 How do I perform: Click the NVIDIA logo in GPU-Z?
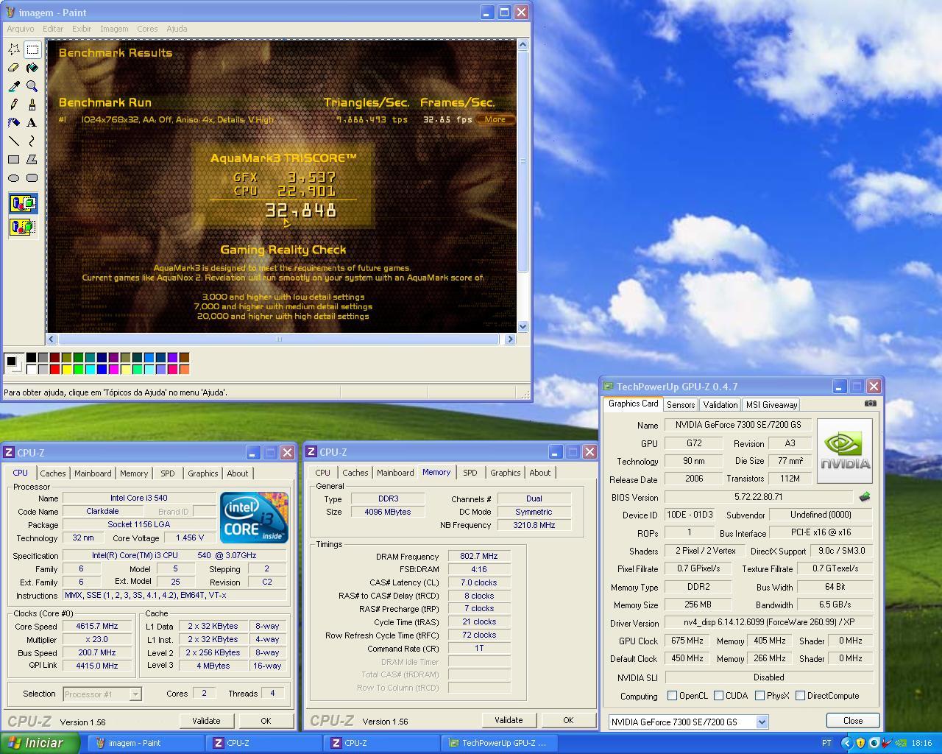point(845,451)
